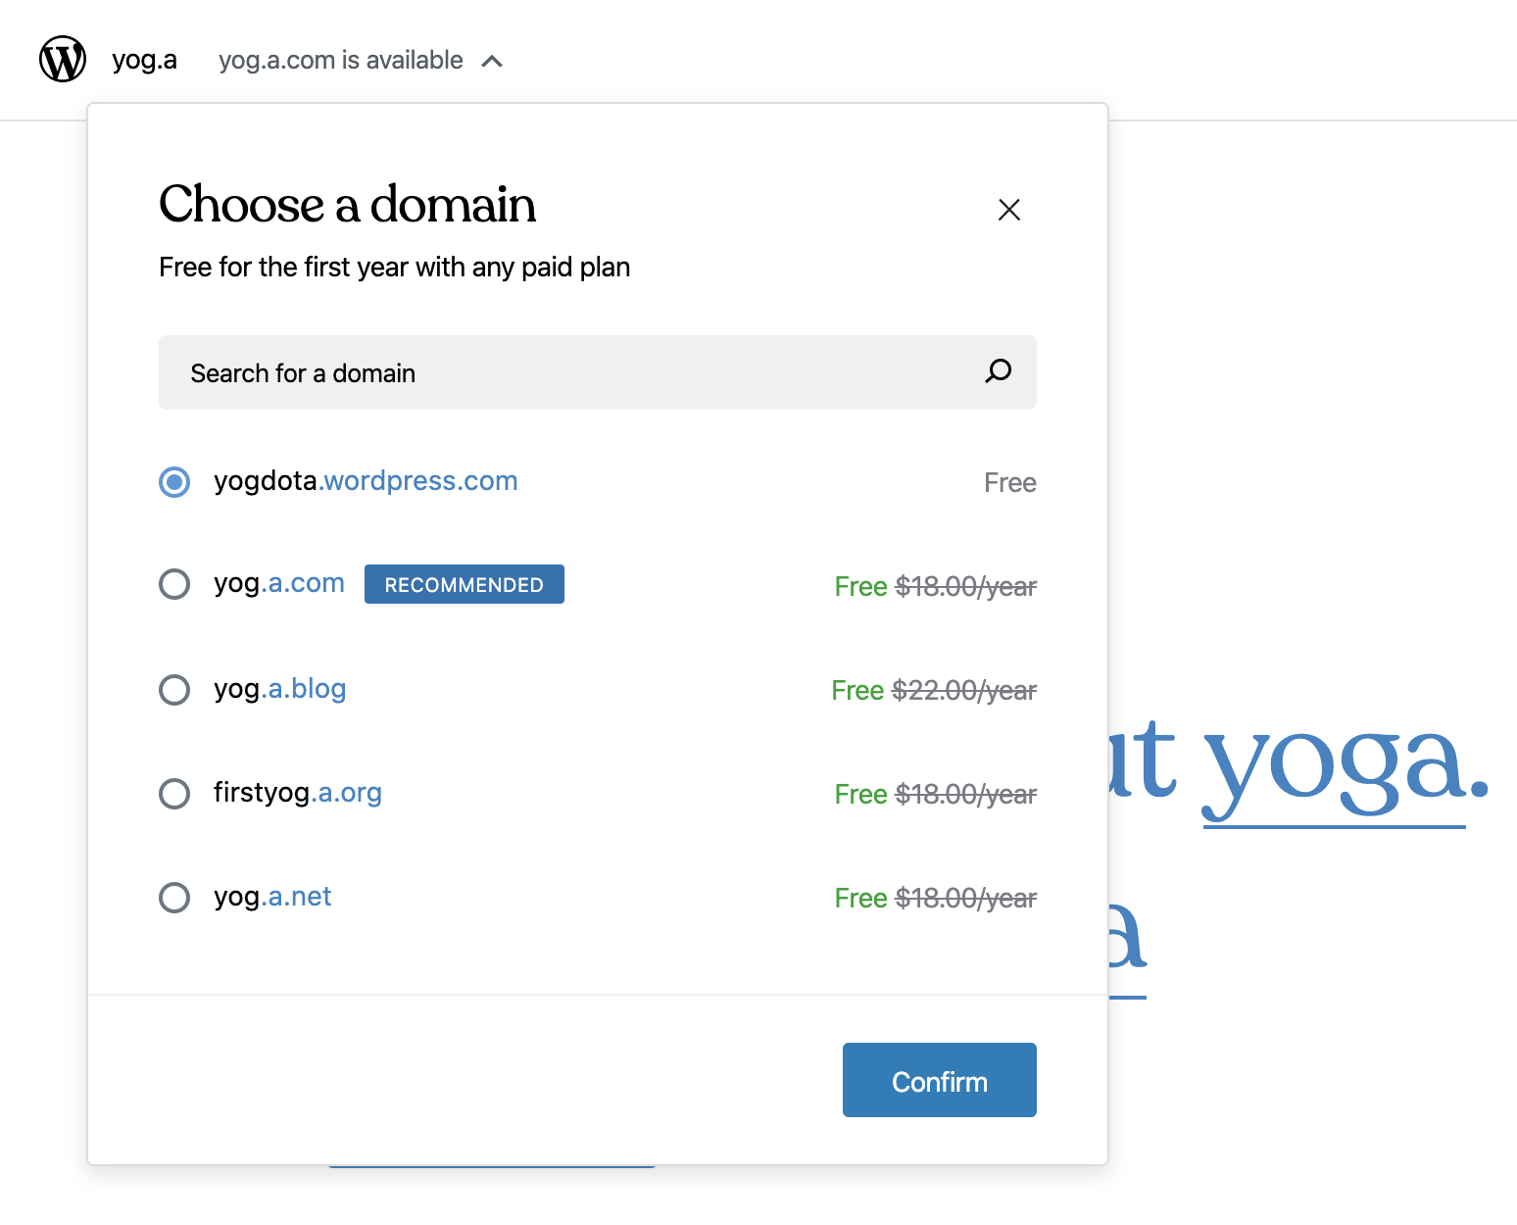
Task: Click the crossed-out $18.00/year price for yog.a.com
Action: click(963, 586)
